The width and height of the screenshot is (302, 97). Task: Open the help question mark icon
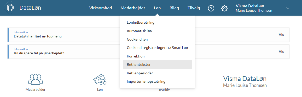[211, 8]
